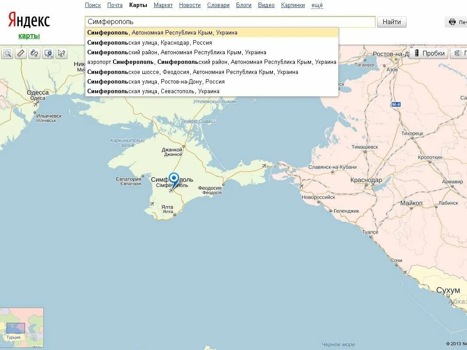Expand the ещё more services dropdown
Viewport: 467px width, 350px height.
(x=317, y=5)
